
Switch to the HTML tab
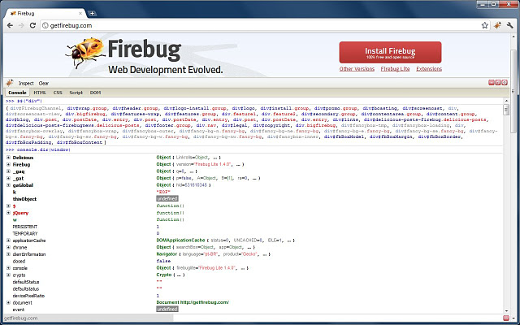coord(40,93)
